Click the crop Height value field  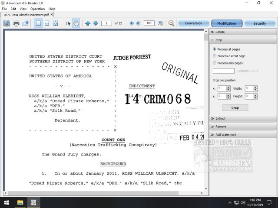(249, 96)
